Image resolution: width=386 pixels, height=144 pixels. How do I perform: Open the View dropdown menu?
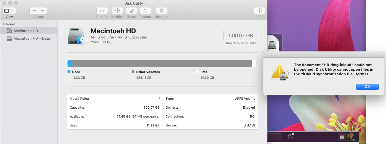coord(9,11)
